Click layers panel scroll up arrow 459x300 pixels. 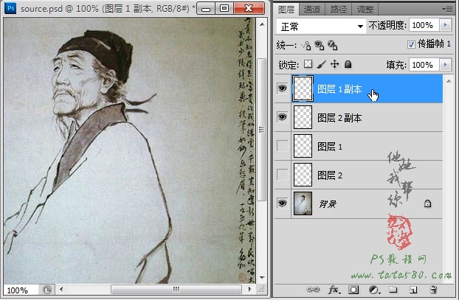pos(449,80)
